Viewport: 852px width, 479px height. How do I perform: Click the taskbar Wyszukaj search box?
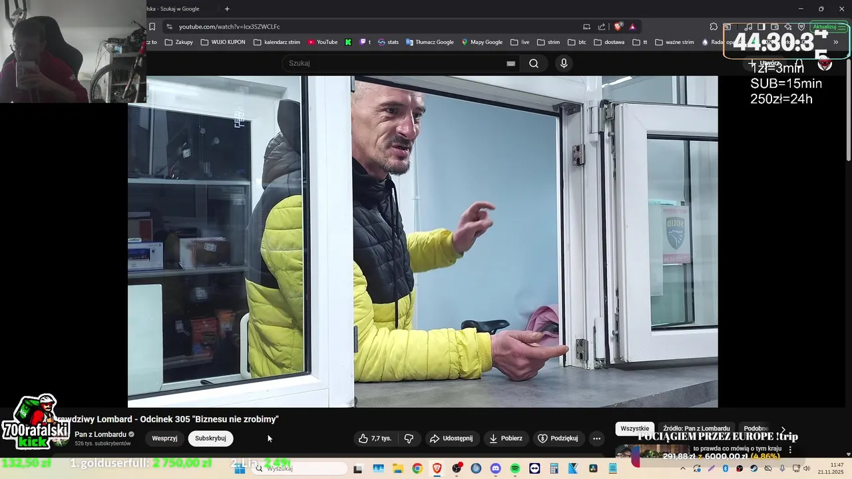(x=300, y=468)
